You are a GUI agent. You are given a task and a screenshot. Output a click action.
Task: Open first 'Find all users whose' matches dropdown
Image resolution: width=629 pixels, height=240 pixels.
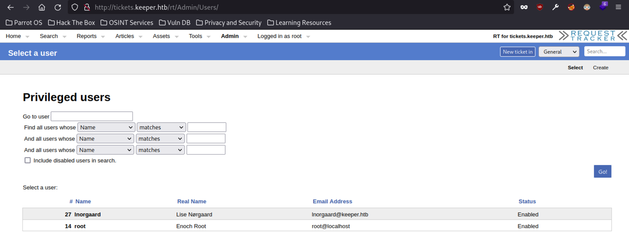coord(161,127)
